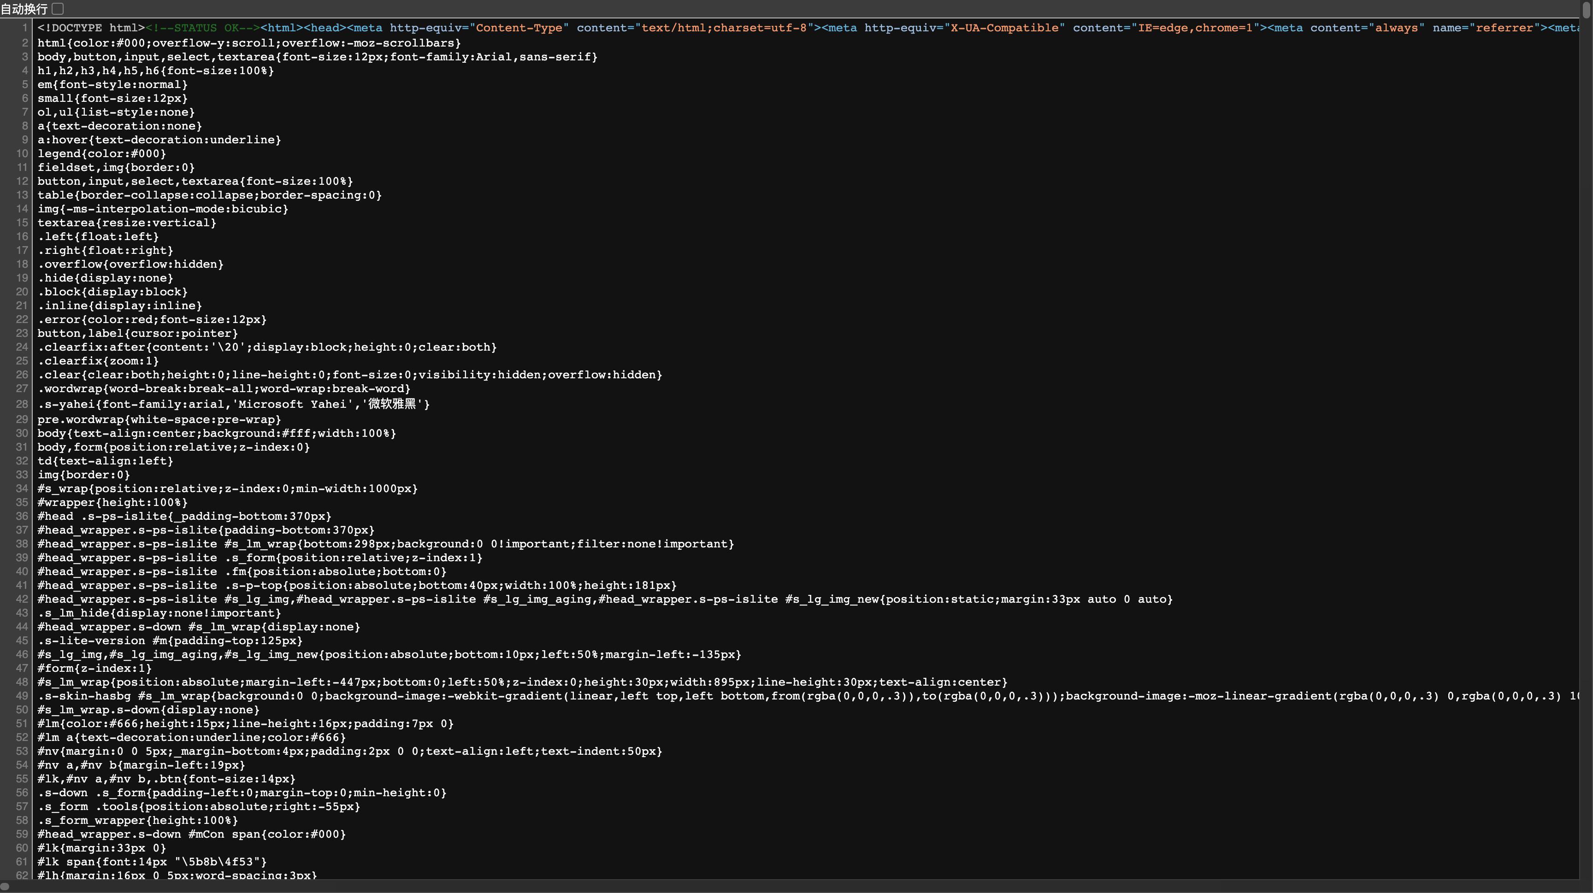The width and height of the screenshot is (1593, 893).
Task: Click the 自动换行 label text
Action: (24, 9)
